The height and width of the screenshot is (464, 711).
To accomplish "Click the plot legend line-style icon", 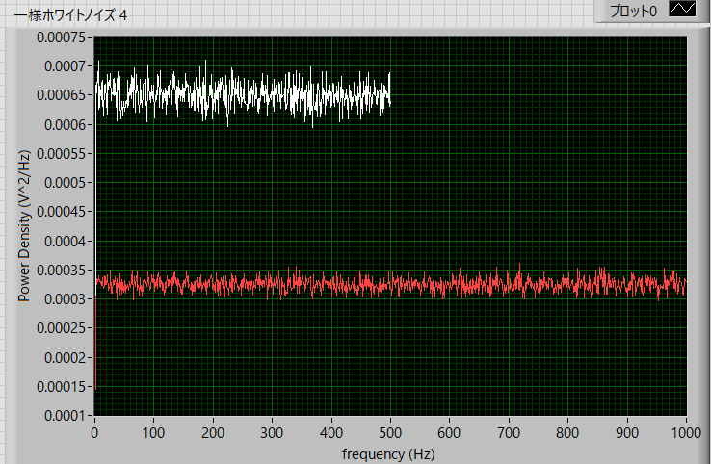I will 682,11.
